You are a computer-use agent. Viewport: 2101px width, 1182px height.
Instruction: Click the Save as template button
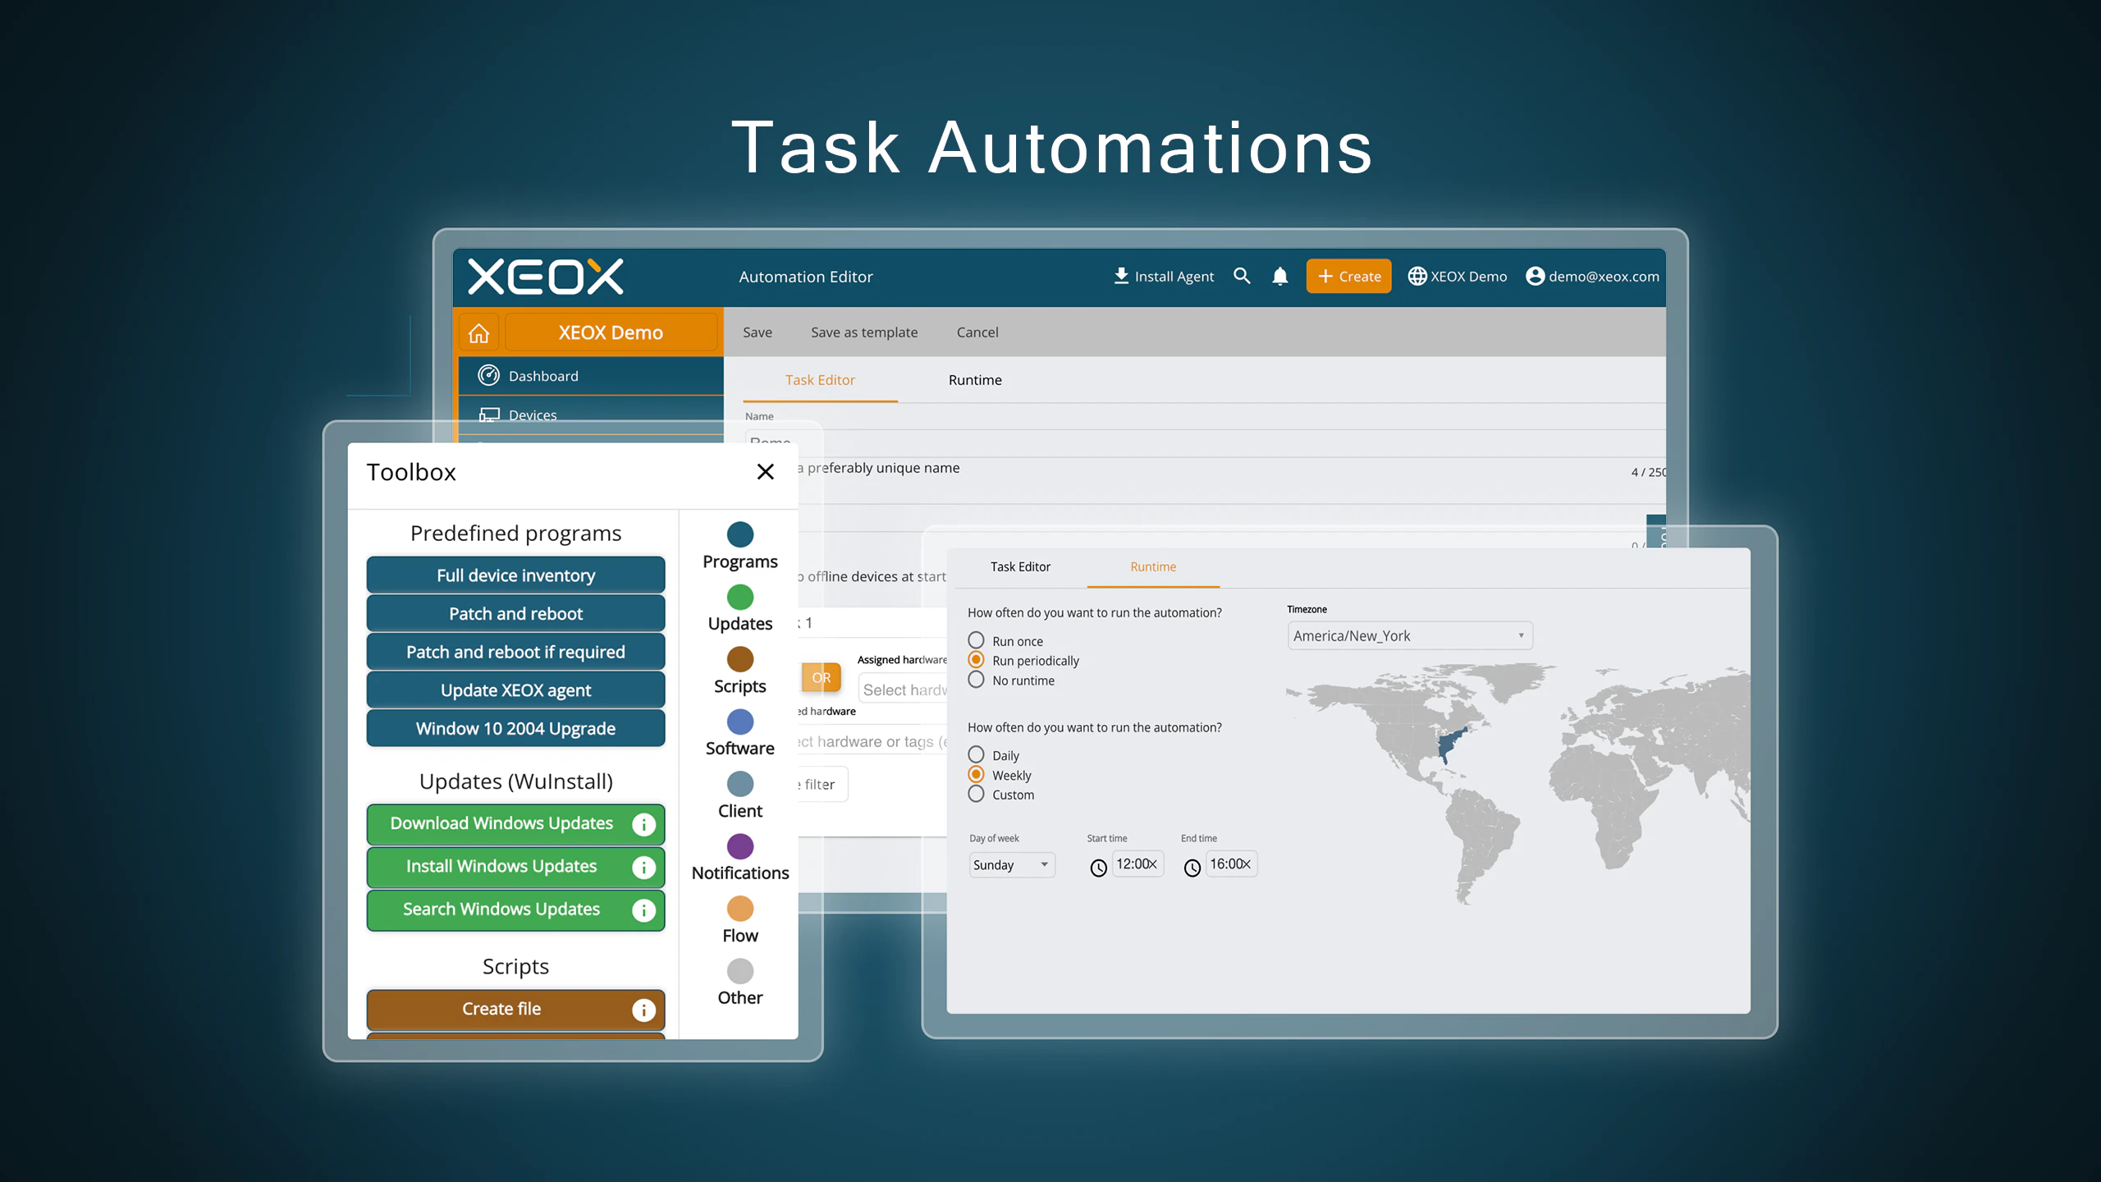(863, 332)
